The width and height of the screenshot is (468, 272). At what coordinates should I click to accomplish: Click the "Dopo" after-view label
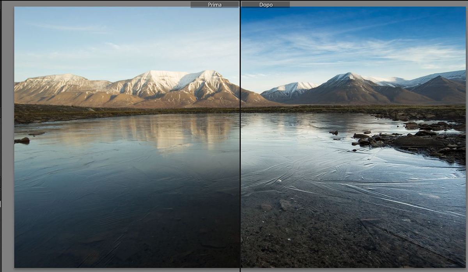[x=266, y=5]
